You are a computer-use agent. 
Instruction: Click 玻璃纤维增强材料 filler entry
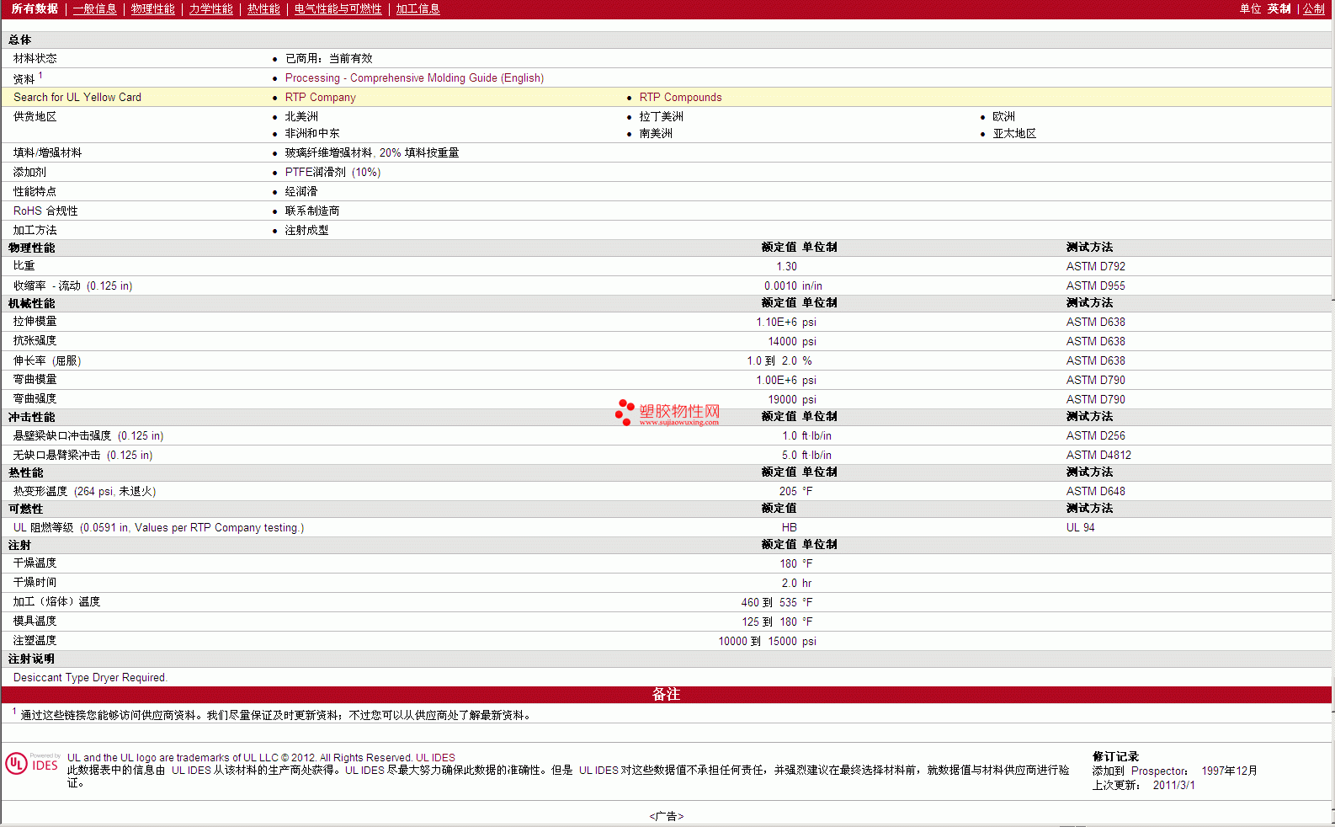371,152
